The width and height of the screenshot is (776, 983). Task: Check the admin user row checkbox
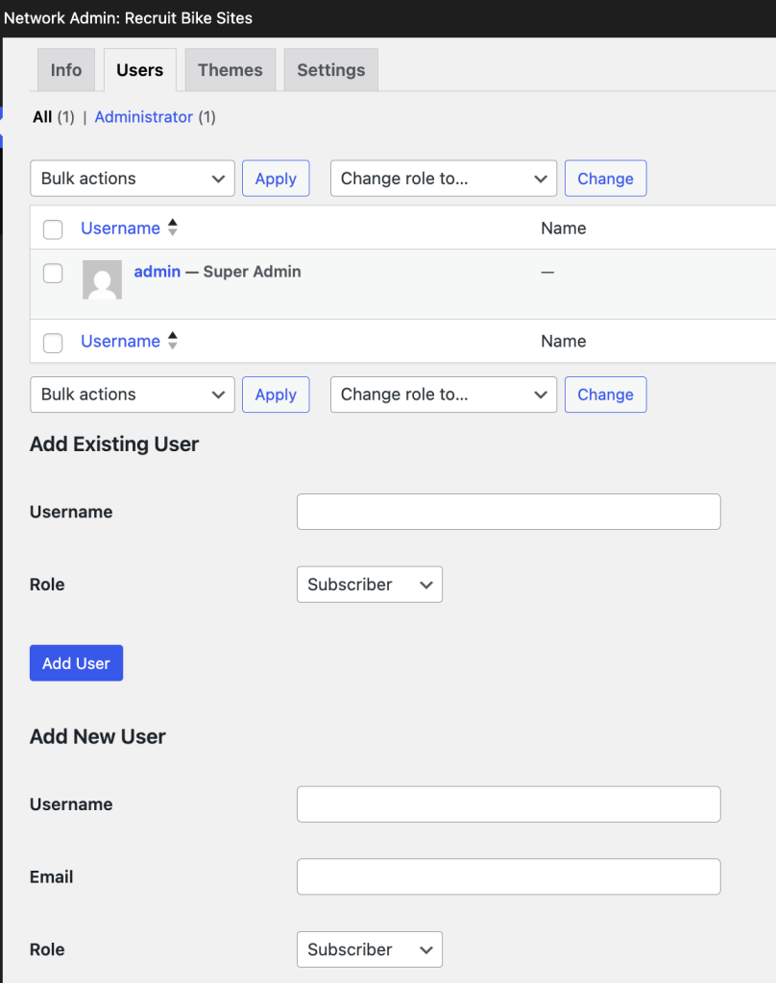53,274
